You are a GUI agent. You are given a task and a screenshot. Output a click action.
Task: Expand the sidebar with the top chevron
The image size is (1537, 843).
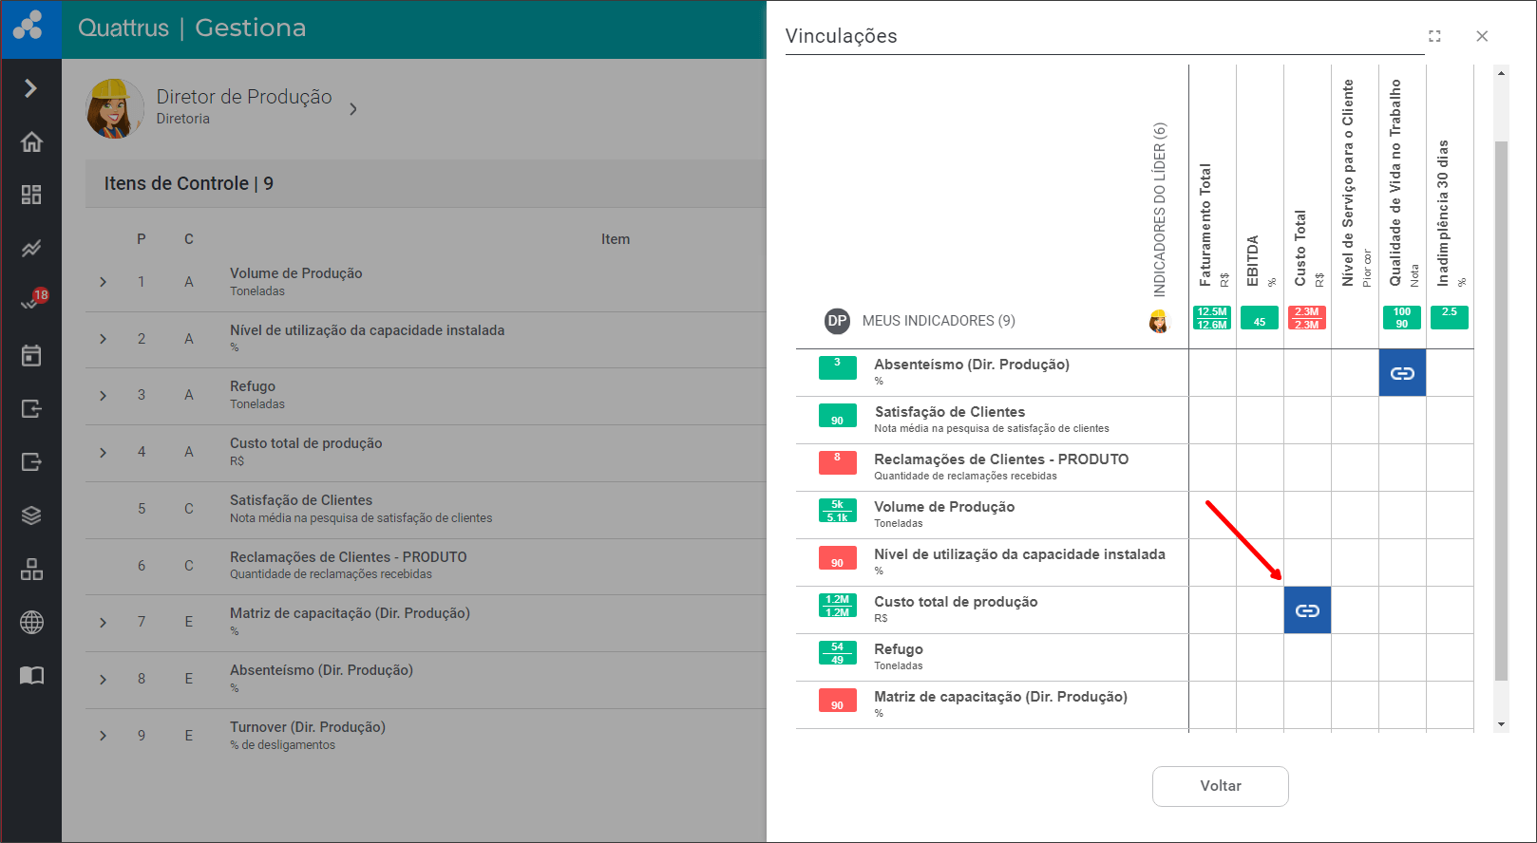(31, 88)
